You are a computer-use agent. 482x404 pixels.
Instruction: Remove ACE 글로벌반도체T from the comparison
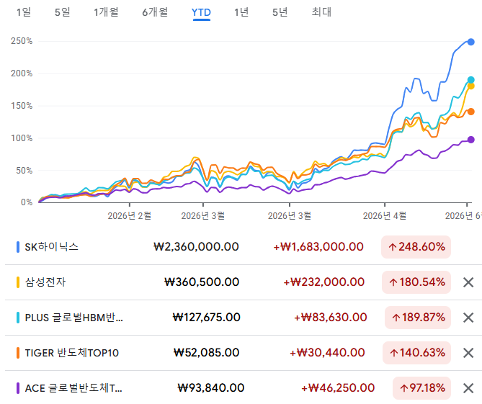click(x=468, y=388)
